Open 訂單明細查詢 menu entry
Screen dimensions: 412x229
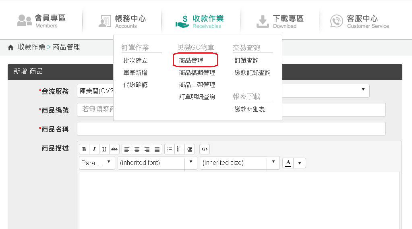tap(197, 97)
